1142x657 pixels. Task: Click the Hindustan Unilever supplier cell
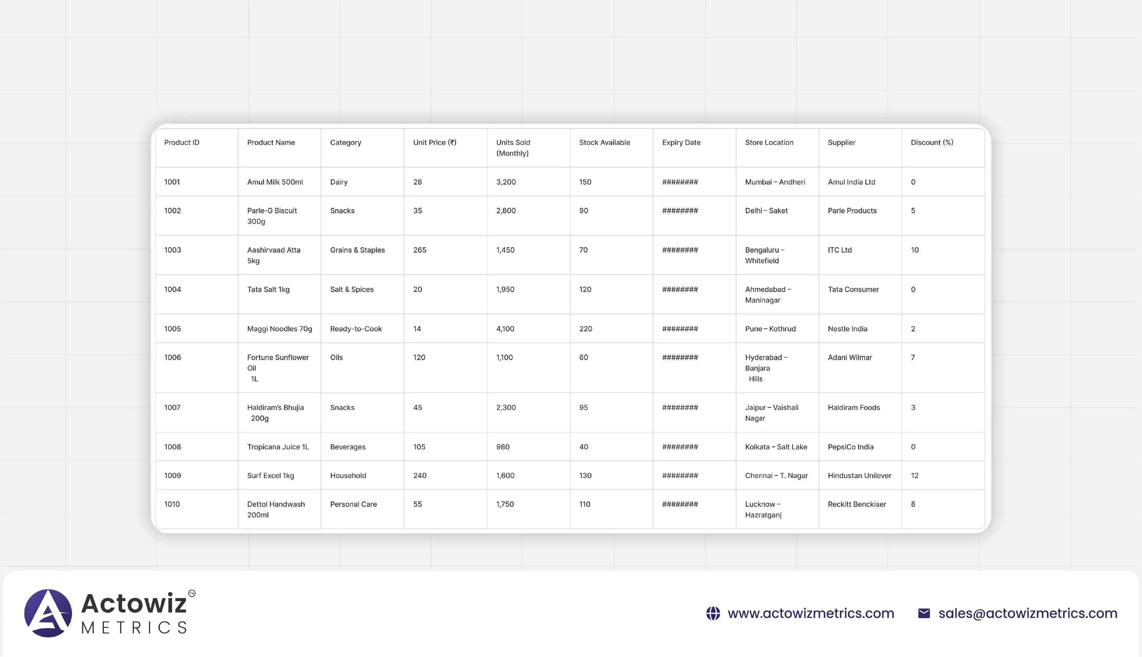coord(859,476)
